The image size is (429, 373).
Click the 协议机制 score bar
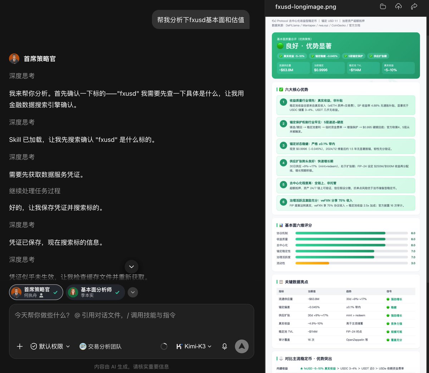click(x=351, y=233)
